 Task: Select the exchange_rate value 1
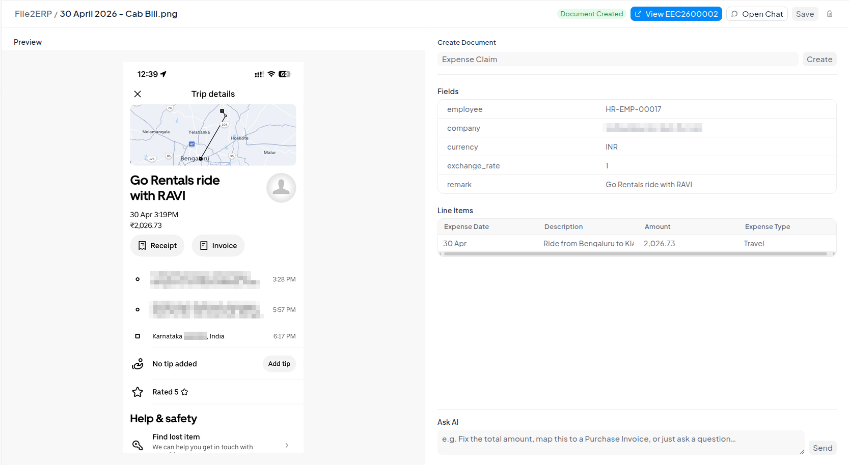(x=607, y=166)
